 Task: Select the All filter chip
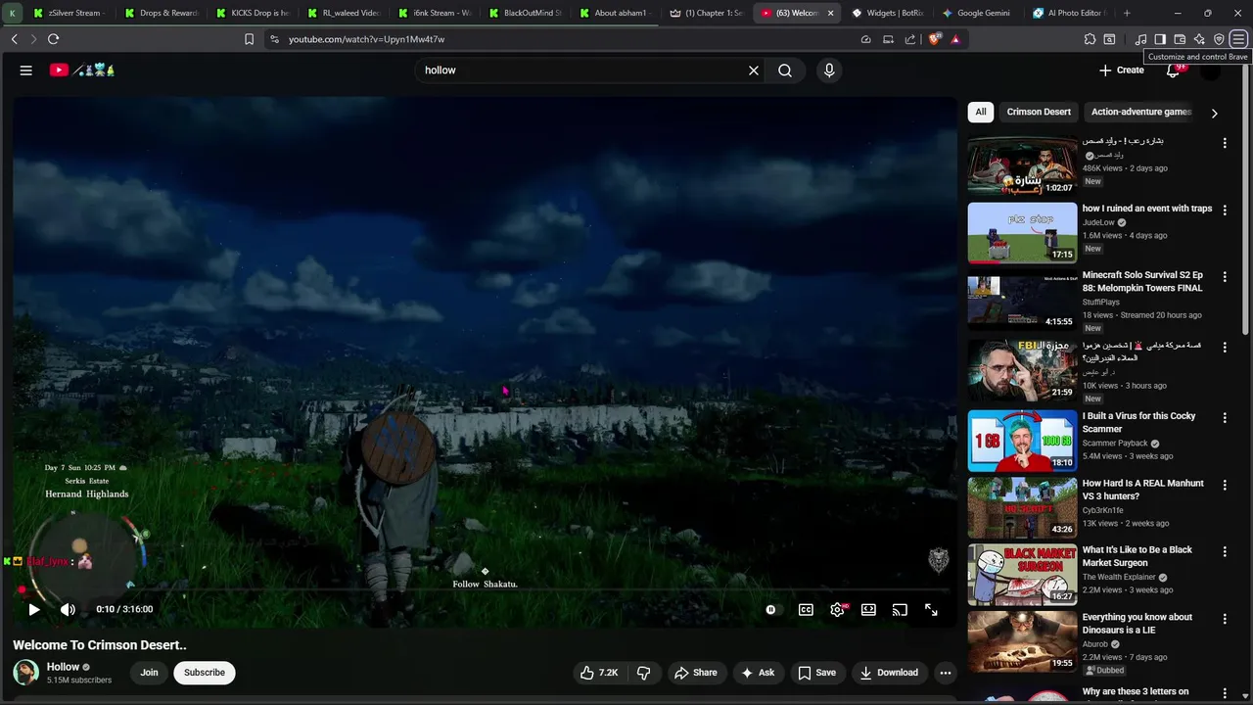tap(981, 112)
